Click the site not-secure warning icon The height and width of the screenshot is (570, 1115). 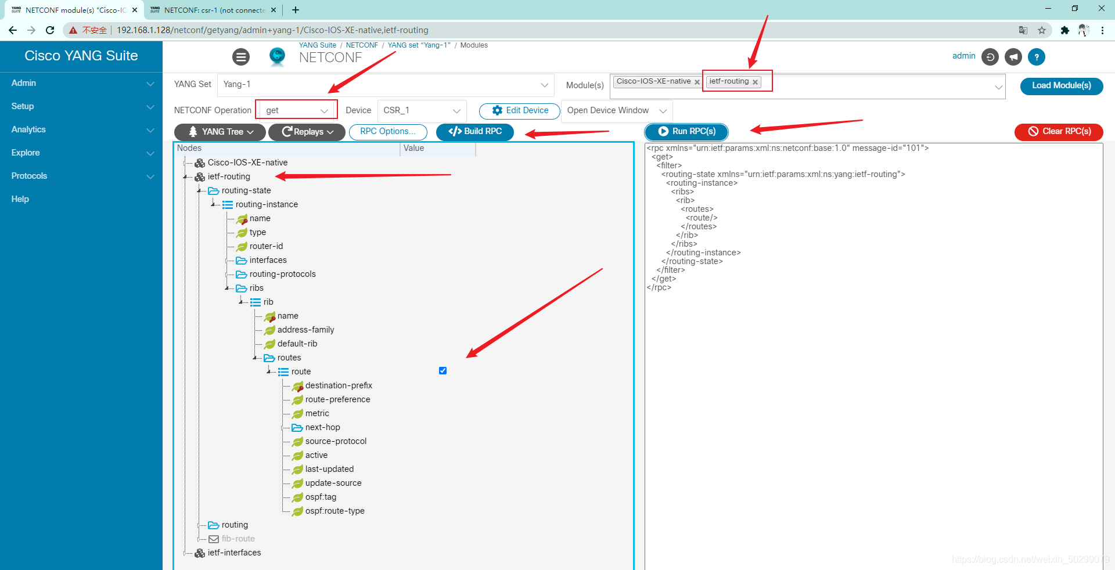tap(73, 30)
